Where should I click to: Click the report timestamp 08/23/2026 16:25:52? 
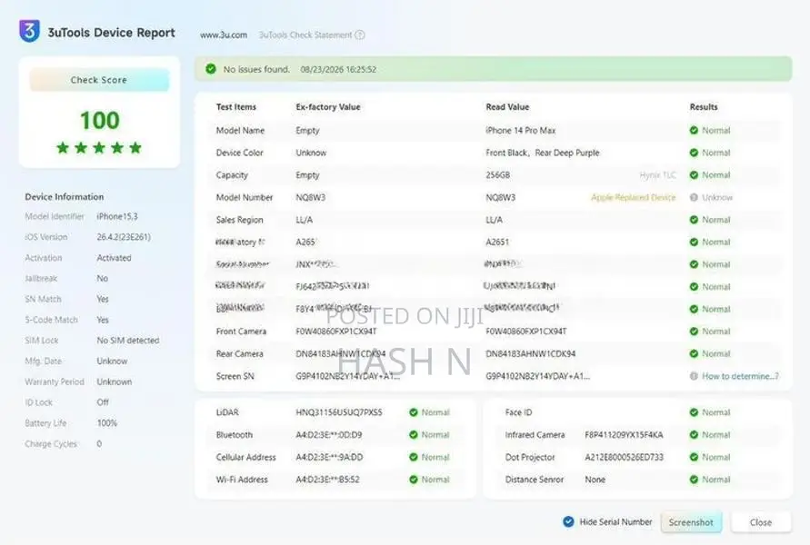pyautogui.click(x=338, y=69)
